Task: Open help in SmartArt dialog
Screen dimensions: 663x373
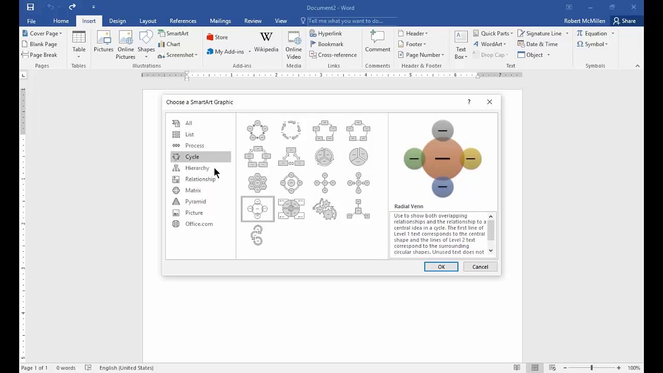Action: pyautogui.click(x=469, y=102)
